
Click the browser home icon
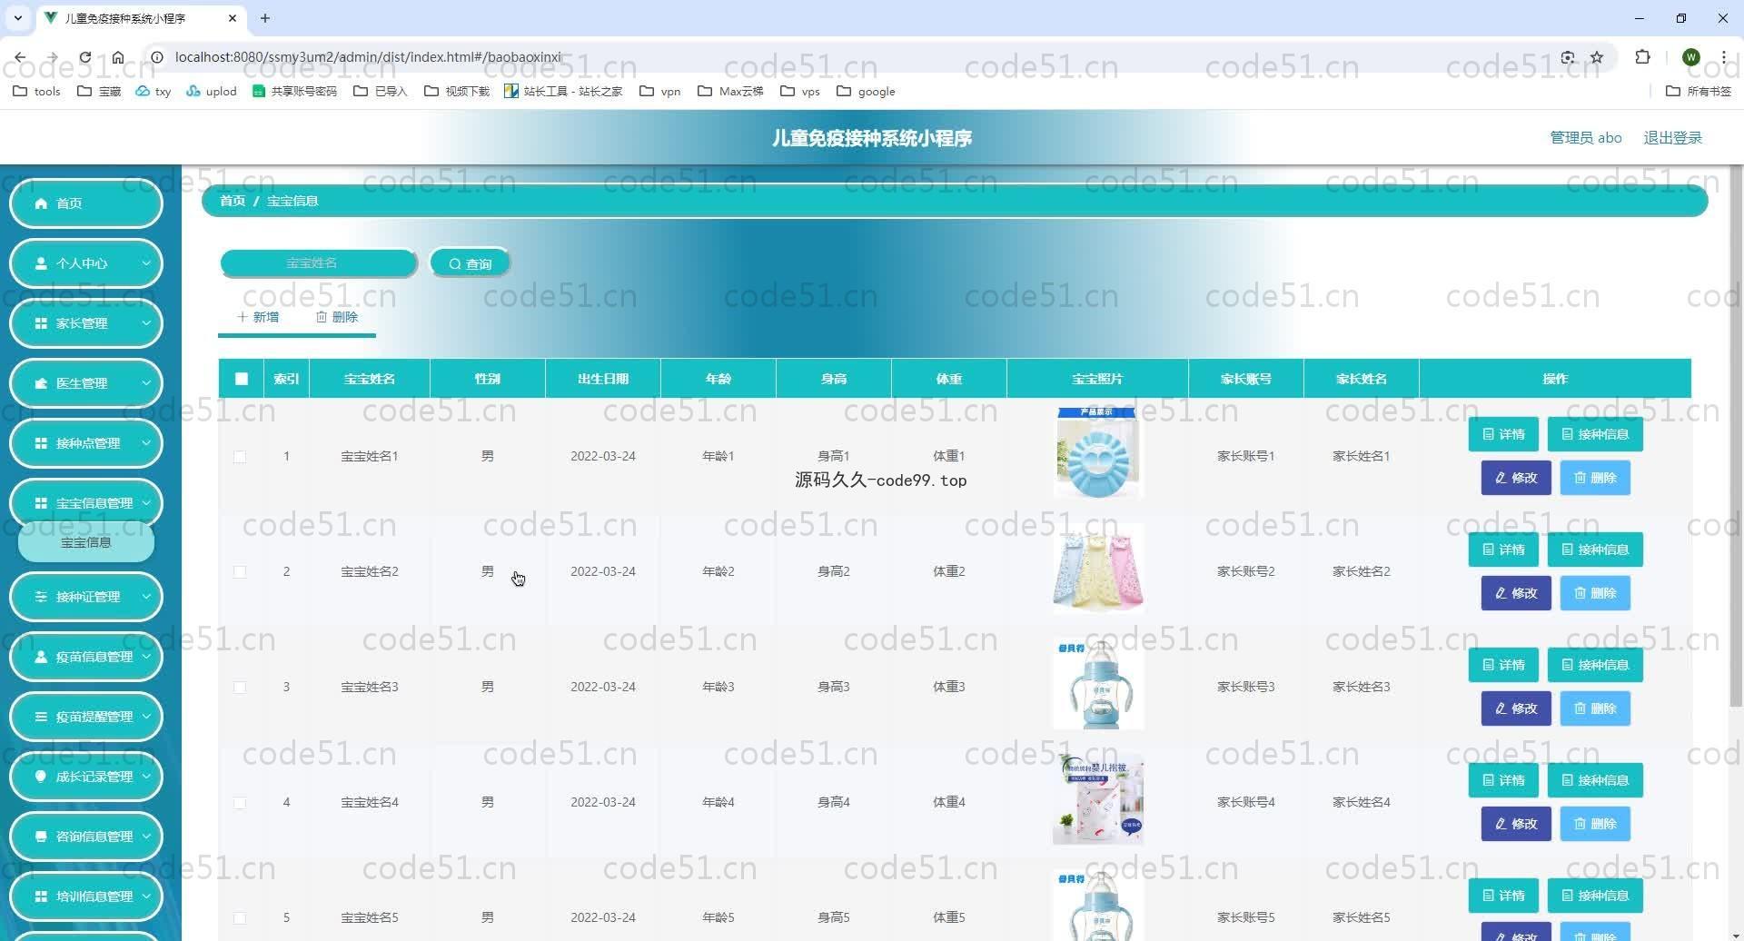pos(118,57)
